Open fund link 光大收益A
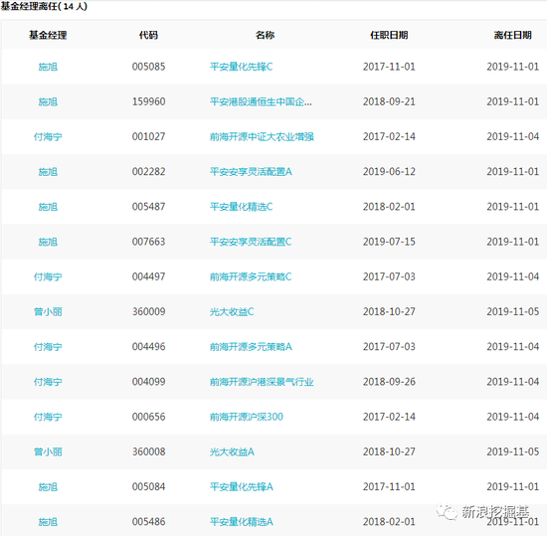This screenshot has height=536, width=547. (x=232, y=451)
